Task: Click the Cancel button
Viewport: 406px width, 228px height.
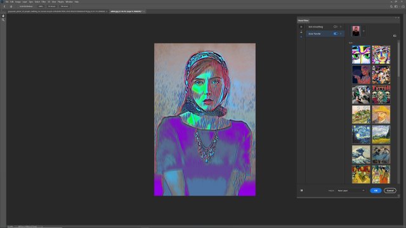Action: tap(390, 191)
